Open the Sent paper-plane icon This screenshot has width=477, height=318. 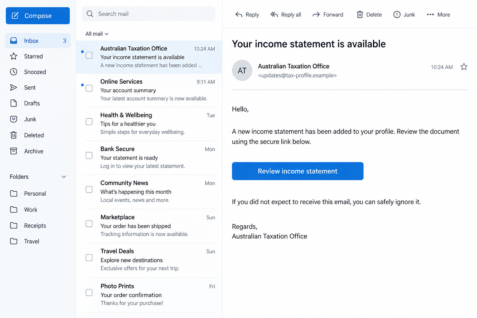(x=14, y=88)
